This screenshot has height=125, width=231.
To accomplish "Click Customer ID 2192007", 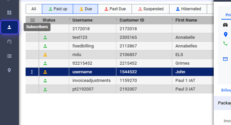I will [128, 89].
